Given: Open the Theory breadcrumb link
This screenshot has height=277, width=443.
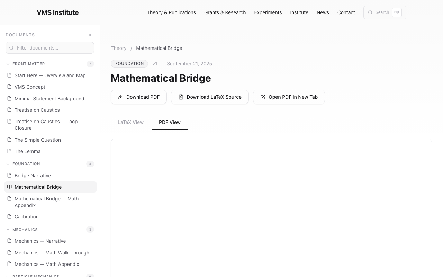Looking at the screenshot, I should click(119, 48).
